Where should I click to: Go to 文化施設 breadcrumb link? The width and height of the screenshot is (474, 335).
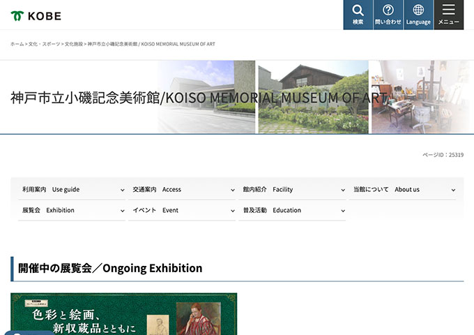click(x=74, y=44)
